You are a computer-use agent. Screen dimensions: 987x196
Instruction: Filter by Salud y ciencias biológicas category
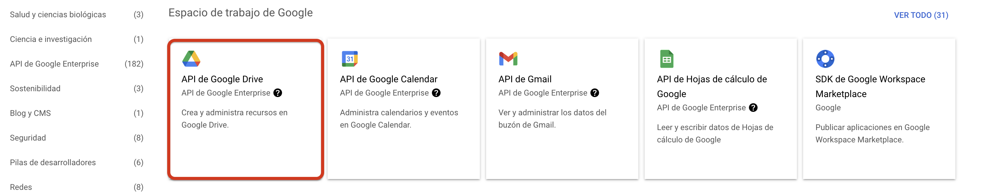(58, 14)
